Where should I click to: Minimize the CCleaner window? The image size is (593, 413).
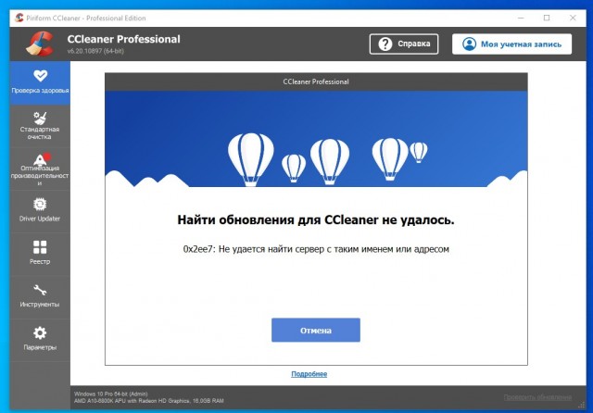click(521, 18)
